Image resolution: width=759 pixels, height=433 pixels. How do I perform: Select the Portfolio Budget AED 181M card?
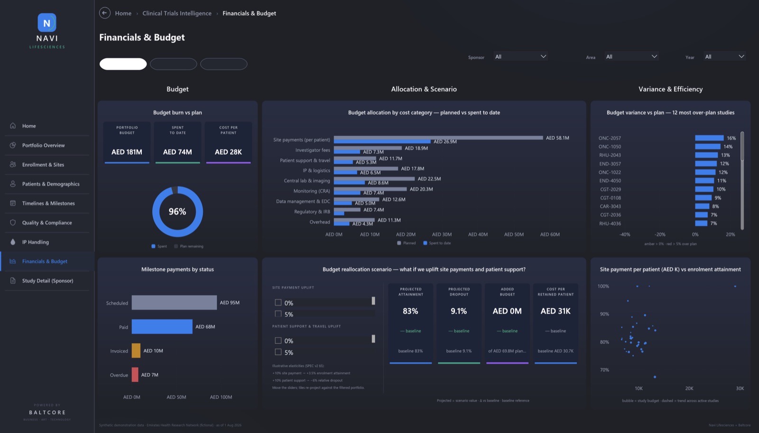coord(127,143)
